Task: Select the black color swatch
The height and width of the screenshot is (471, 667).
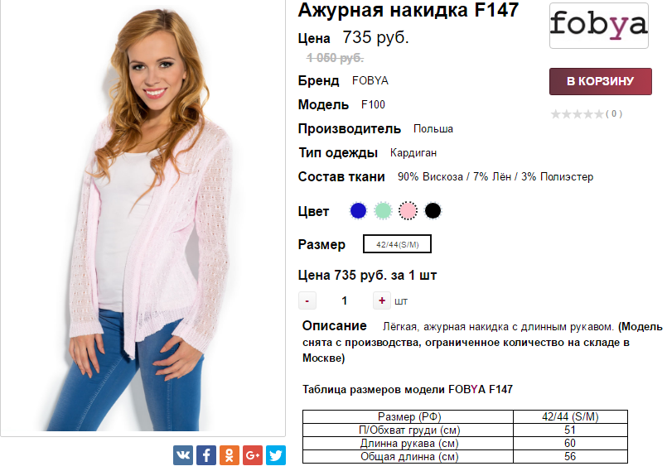Action: point(433,211)
